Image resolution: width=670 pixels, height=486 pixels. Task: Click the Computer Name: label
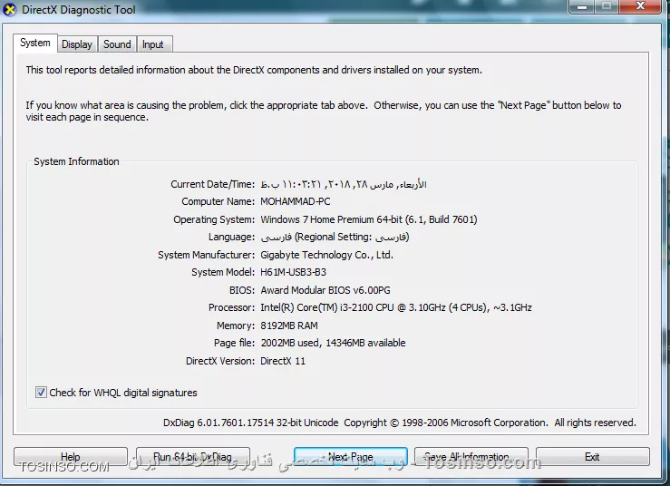click(x=218, y=202)
